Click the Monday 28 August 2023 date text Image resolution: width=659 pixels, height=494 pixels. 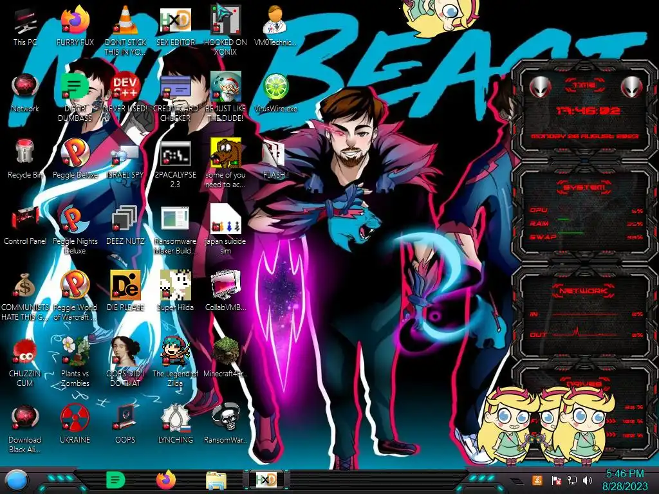pos(584,136)
